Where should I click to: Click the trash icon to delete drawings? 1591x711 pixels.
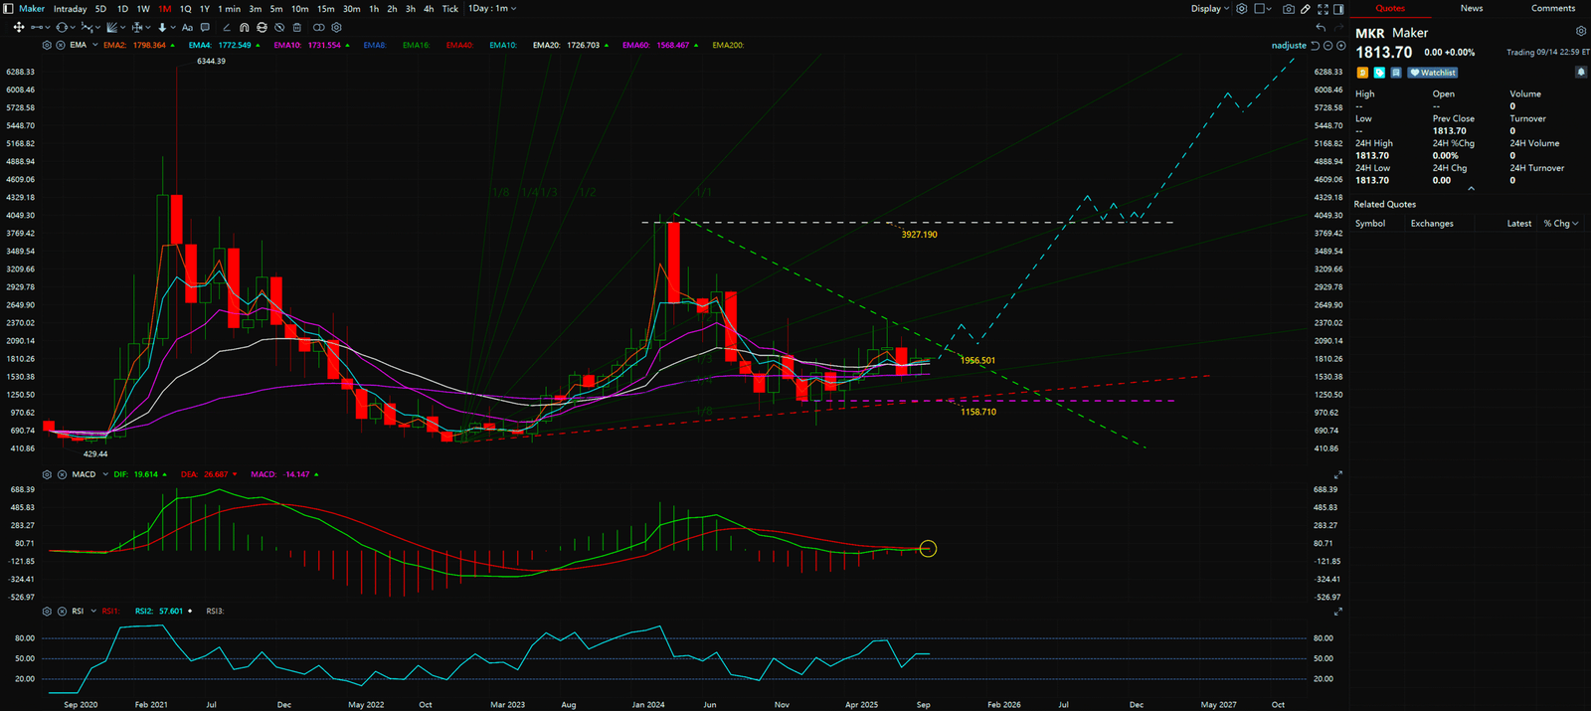[x=296, y=28]
